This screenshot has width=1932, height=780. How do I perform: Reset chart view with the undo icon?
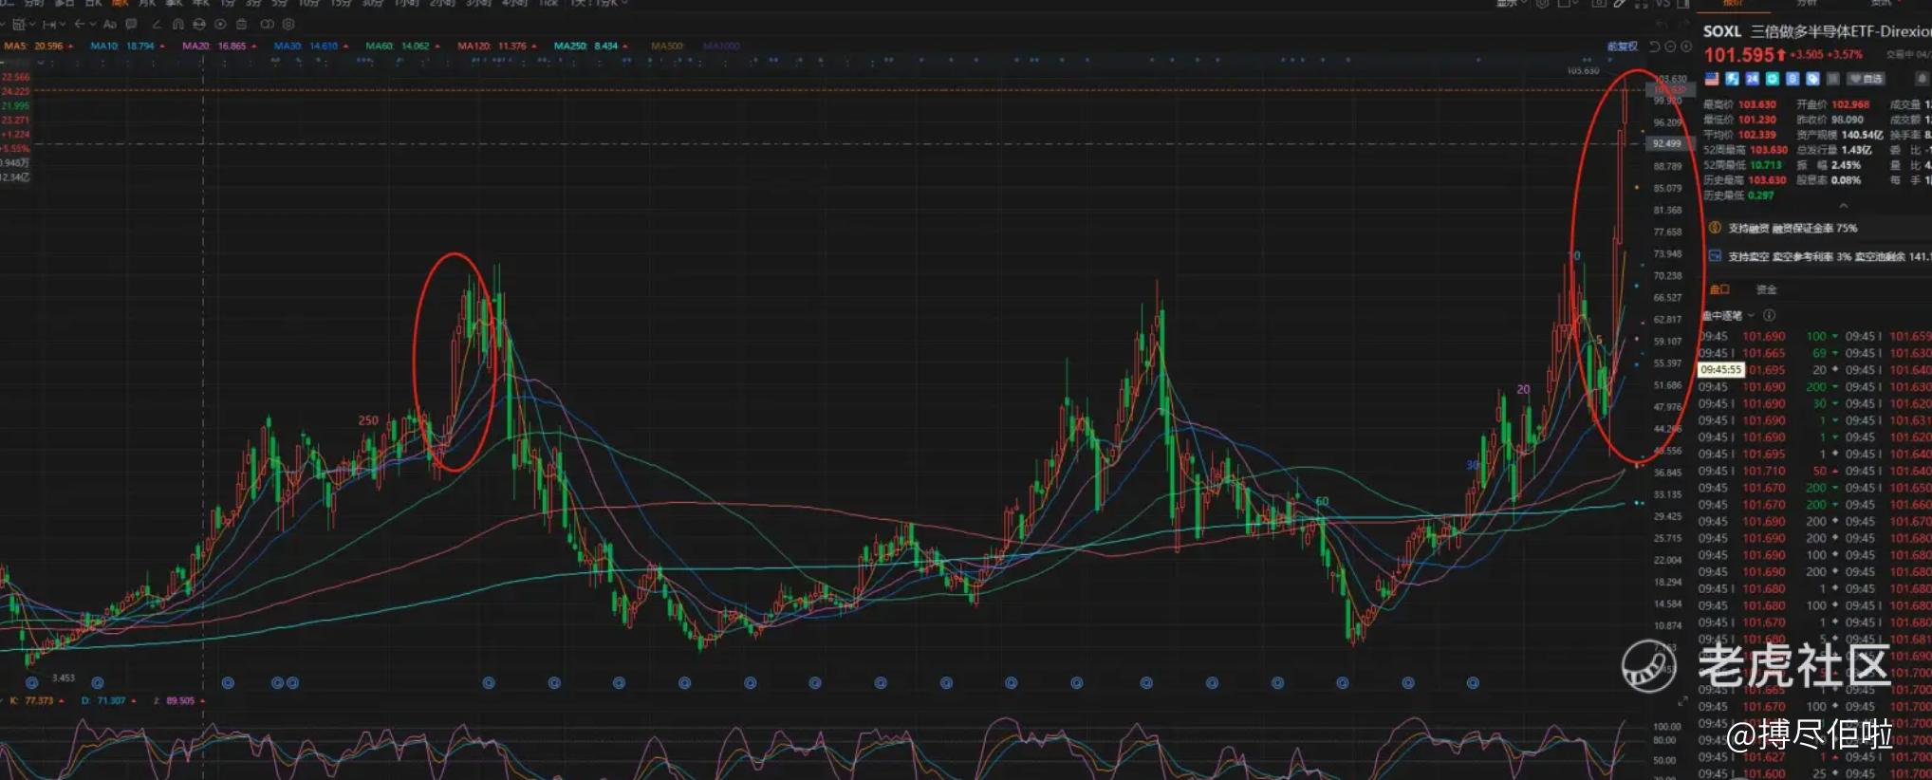tap(1655, 46)
